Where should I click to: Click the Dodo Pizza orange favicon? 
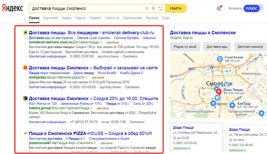[25, 68]
